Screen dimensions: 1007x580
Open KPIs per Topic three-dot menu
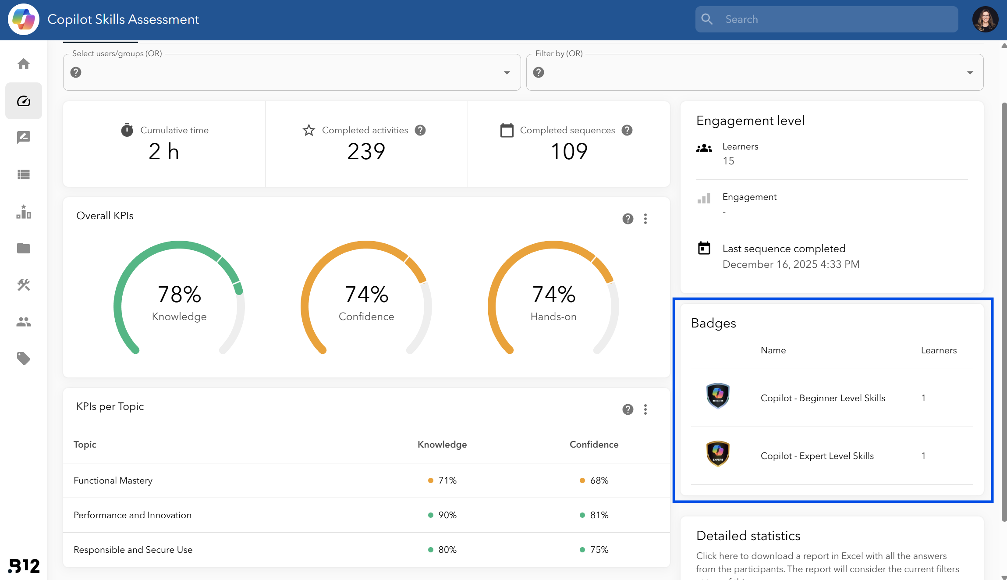tap(645, 409)
